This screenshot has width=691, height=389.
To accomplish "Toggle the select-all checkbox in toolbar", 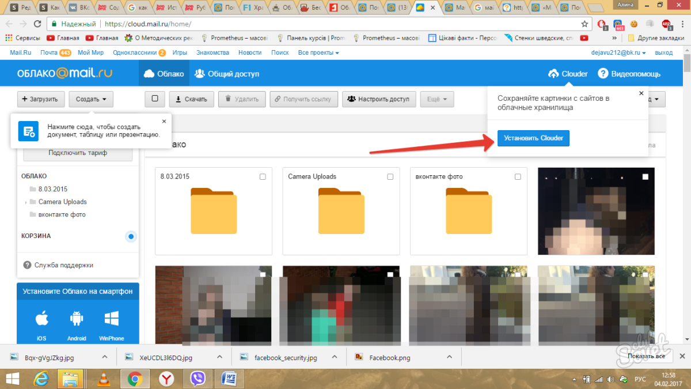I will 155,99.
